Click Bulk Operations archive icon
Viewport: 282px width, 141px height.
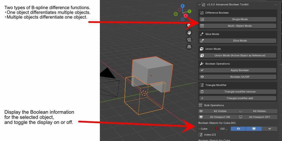pos(200,105)
